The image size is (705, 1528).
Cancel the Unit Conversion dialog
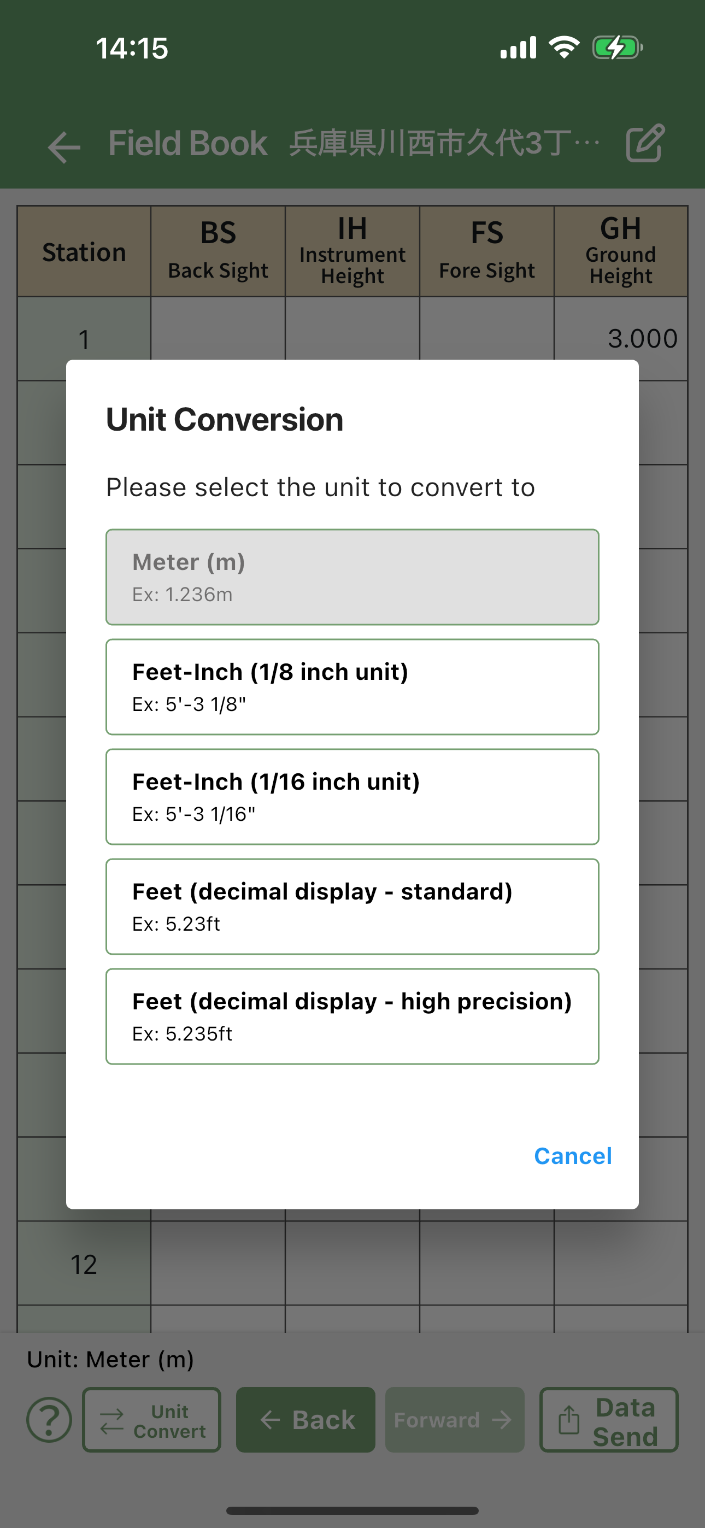(573, 1156)
